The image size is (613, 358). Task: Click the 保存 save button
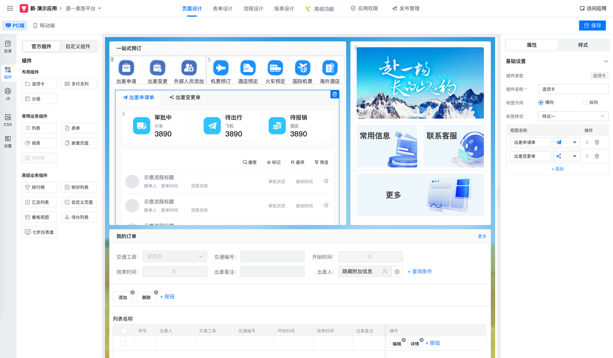point(592,25)
